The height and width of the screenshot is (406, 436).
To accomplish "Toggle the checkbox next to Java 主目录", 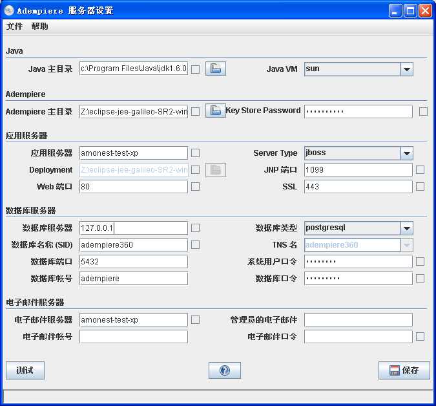I will [196, 69].
